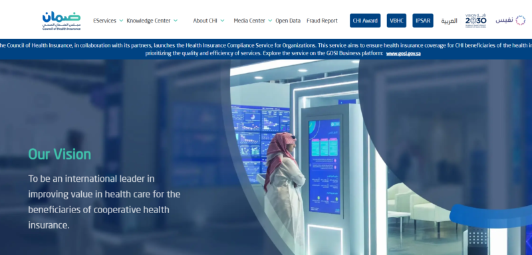The image size is (532, 255).
Task: Click the Council of Health Insurance logo
Action: 61,21
